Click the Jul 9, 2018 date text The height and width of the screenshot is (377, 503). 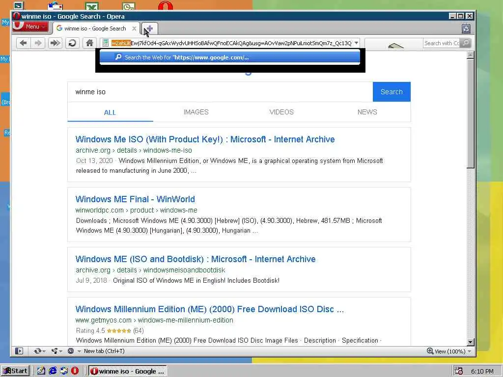[91, 280]
